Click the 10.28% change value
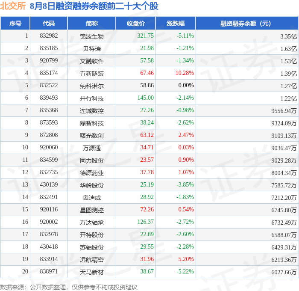Viewport: 299px width, 291px height. tap(185, 73)
